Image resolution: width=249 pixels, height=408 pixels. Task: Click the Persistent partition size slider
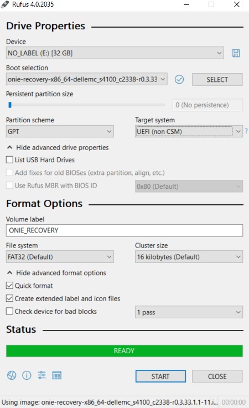pyautogui.click(x=86, y=105)
